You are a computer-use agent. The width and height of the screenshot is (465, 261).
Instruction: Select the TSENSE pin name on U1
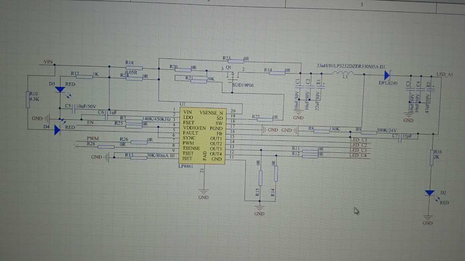pos(191,148)
